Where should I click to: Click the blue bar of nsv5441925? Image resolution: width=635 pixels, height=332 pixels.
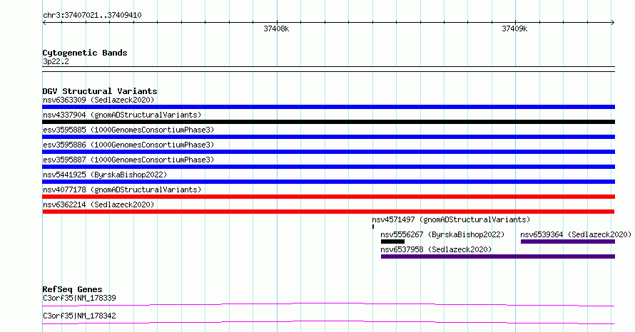(328, 182)
